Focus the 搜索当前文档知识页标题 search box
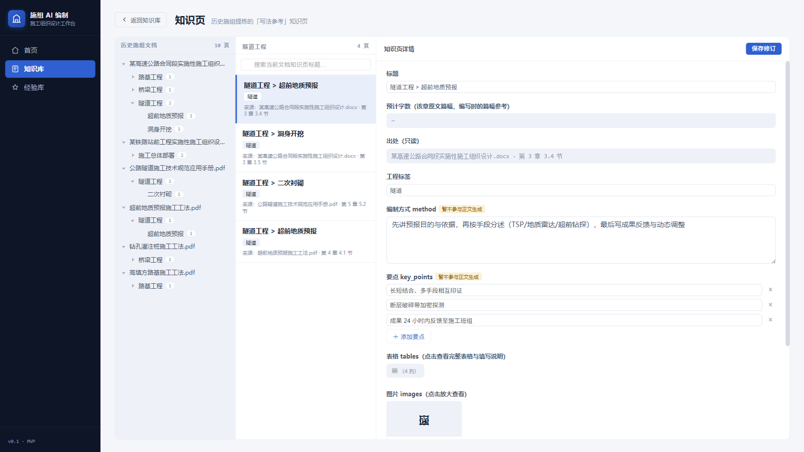 pos(306,65)
